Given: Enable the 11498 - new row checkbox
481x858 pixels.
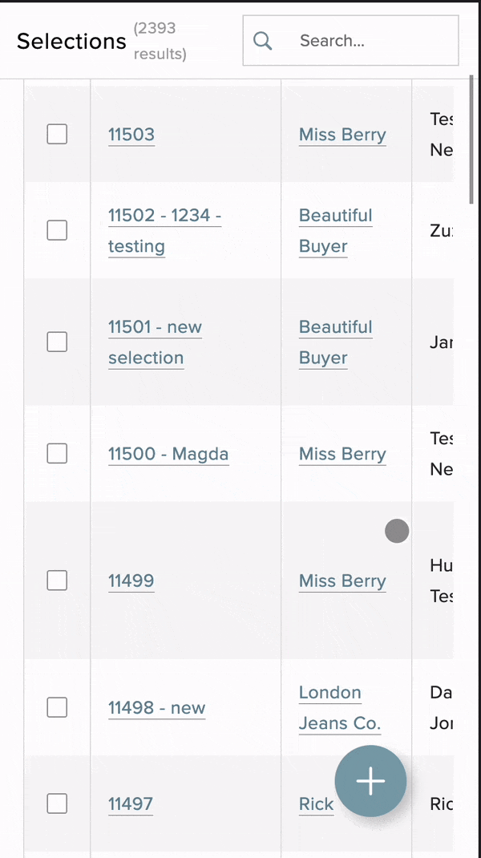Looking at the screenshot, I should click(x=57, y=707).
